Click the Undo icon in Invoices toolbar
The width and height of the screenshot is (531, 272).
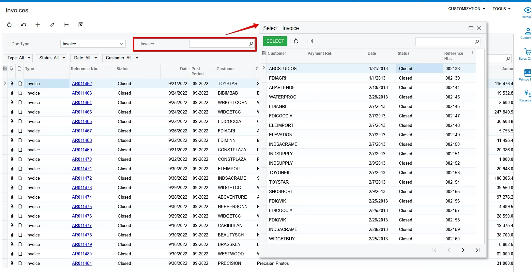pyautogui.click(x=23, y=25)
